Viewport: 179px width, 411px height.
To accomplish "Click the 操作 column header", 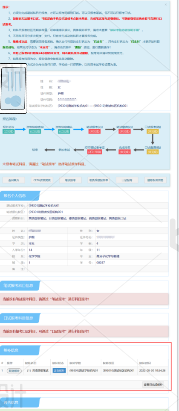I will [10, 363].
